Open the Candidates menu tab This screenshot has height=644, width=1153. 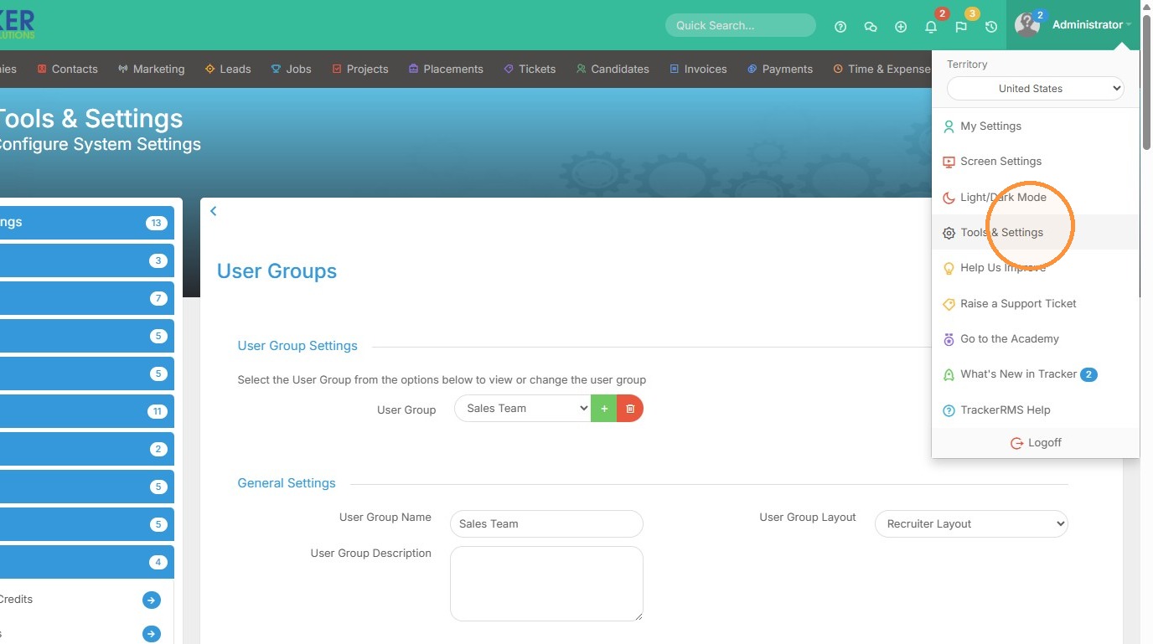click(x=613, y=69)
